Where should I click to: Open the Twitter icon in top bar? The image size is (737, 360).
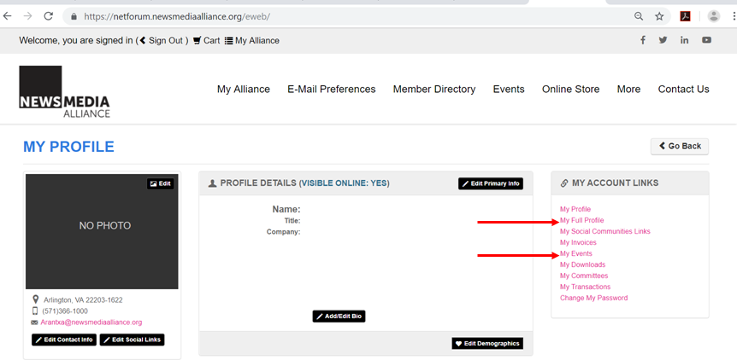tap(663, 40)
